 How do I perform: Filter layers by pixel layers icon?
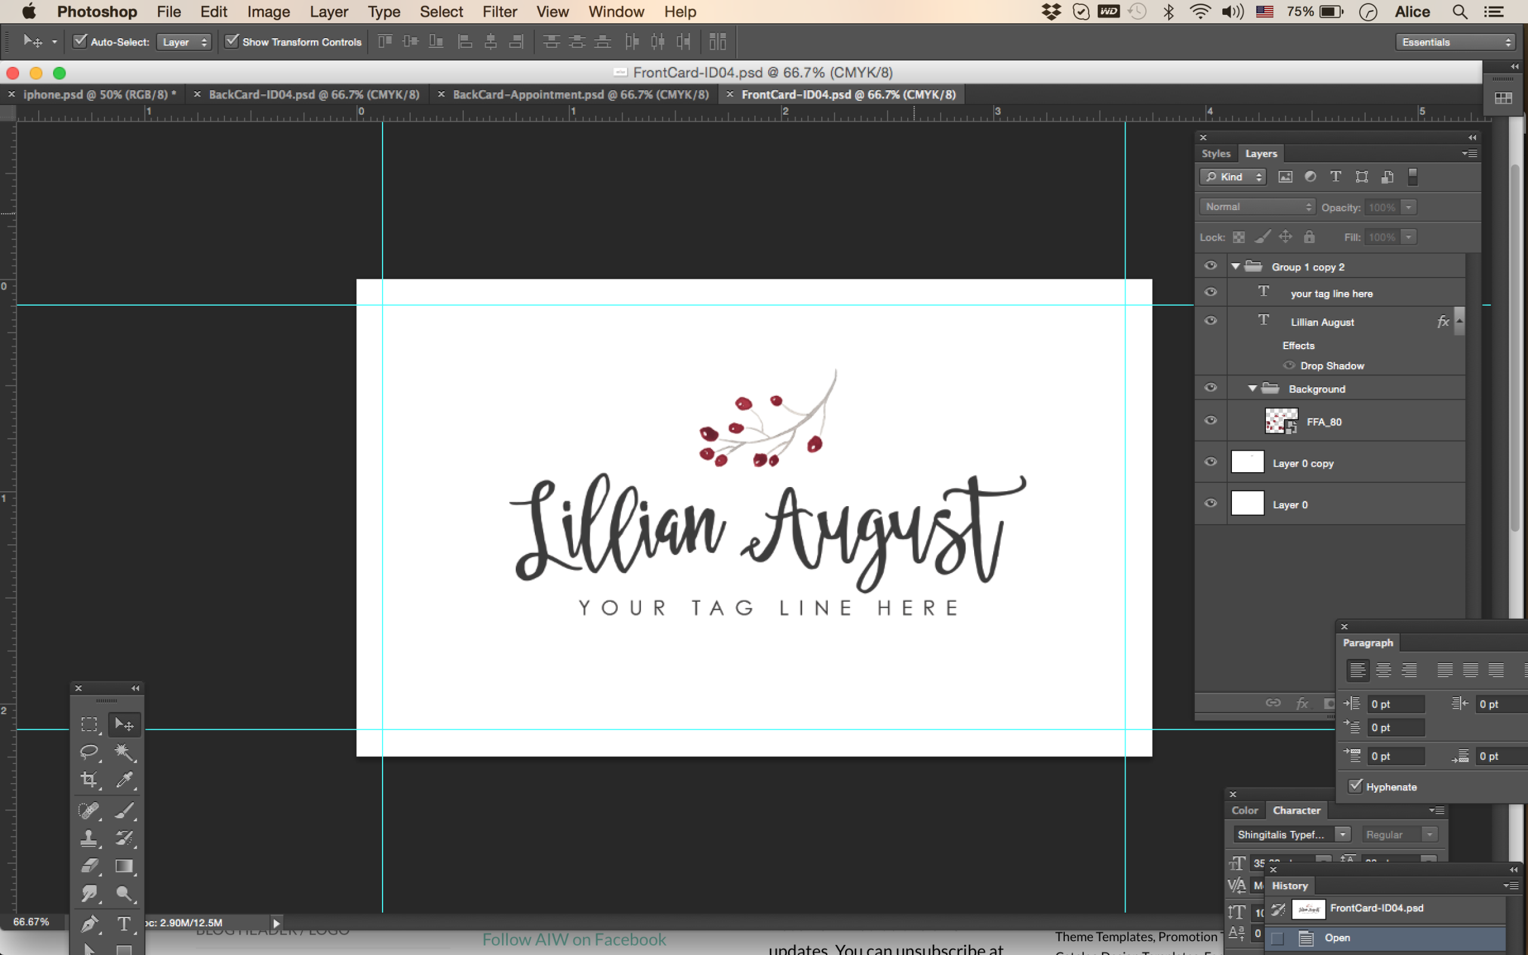point(1285,177)
